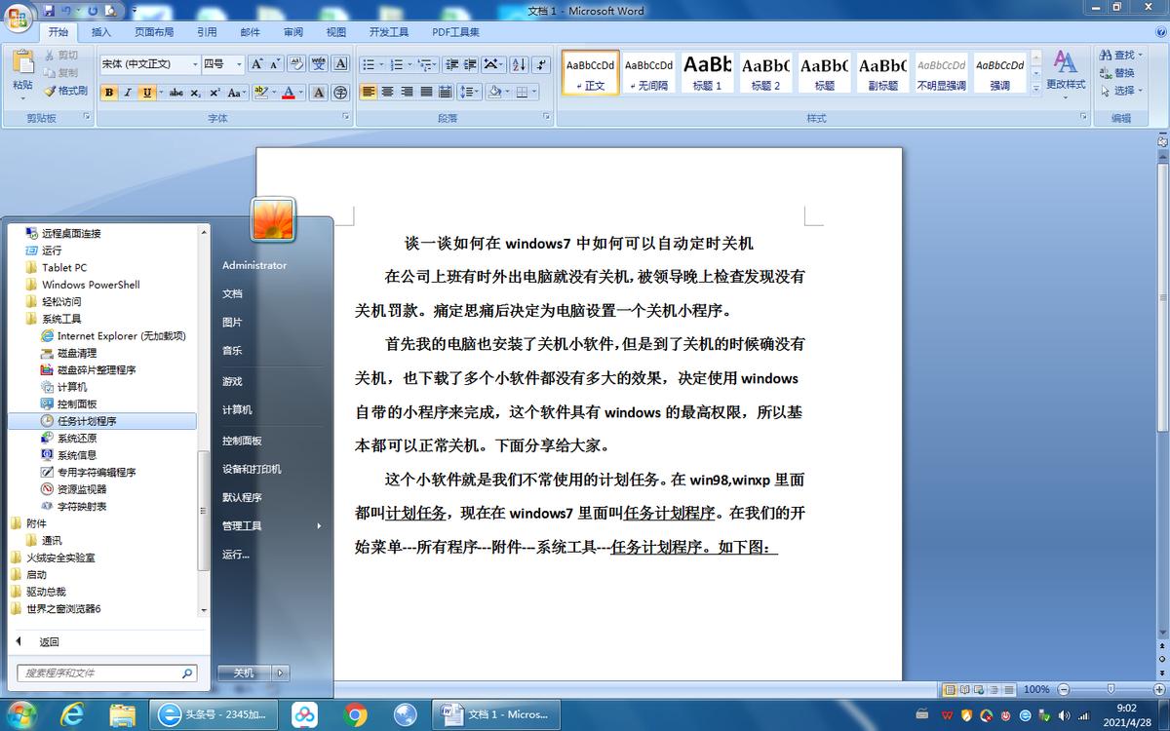Open the 审阅 ribbon tab

tap(292, 32)
